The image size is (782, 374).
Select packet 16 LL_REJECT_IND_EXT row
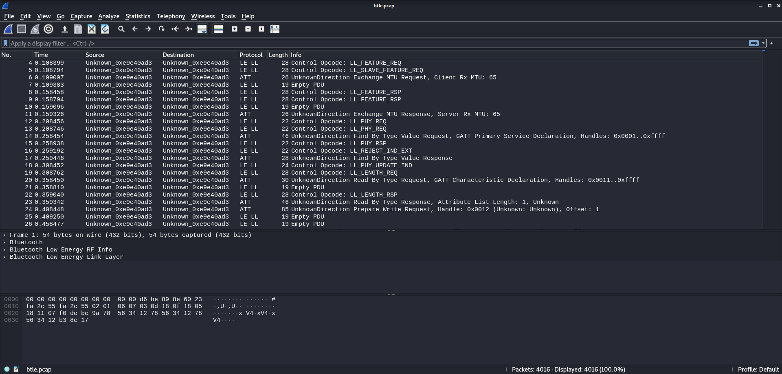point(381,151)
